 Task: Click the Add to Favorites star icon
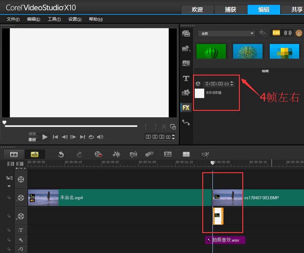(263, 33)
